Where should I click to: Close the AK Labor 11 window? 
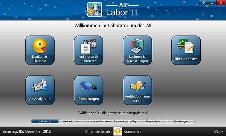(x=221, y=3)
